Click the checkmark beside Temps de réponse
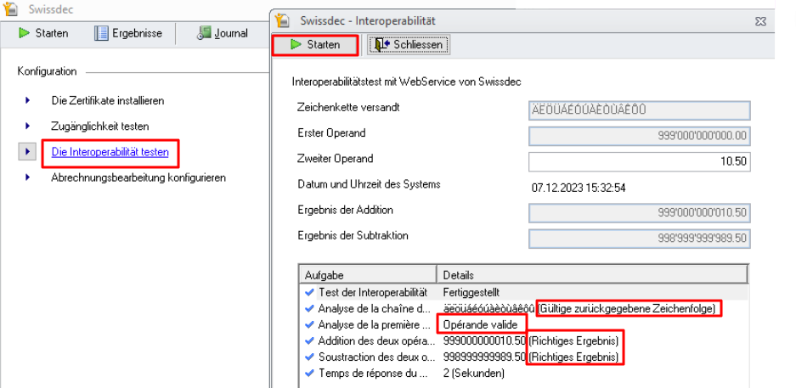 tap(309, 374)
